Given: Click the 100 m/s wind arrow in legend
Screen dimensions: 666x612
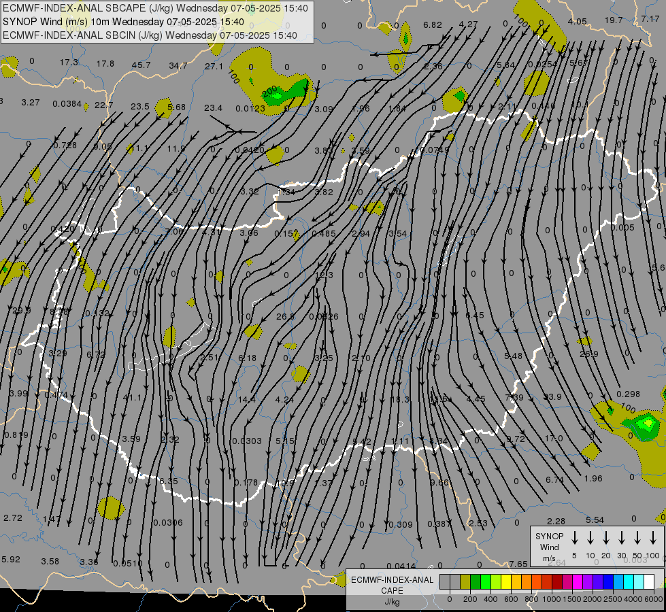Looking at the screenshot, I should coord(653,537).
